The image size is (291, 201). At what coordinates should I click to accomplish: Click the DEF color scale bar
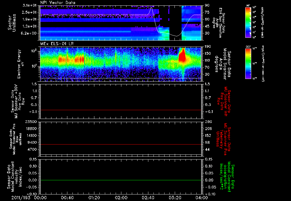click(248, 64)
